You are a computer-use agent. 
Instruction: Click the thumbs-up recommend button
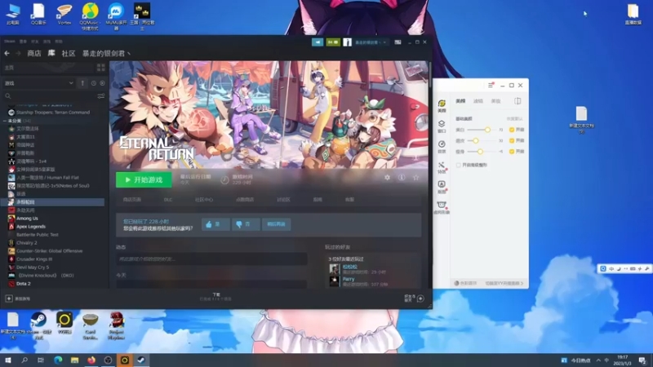215,224
